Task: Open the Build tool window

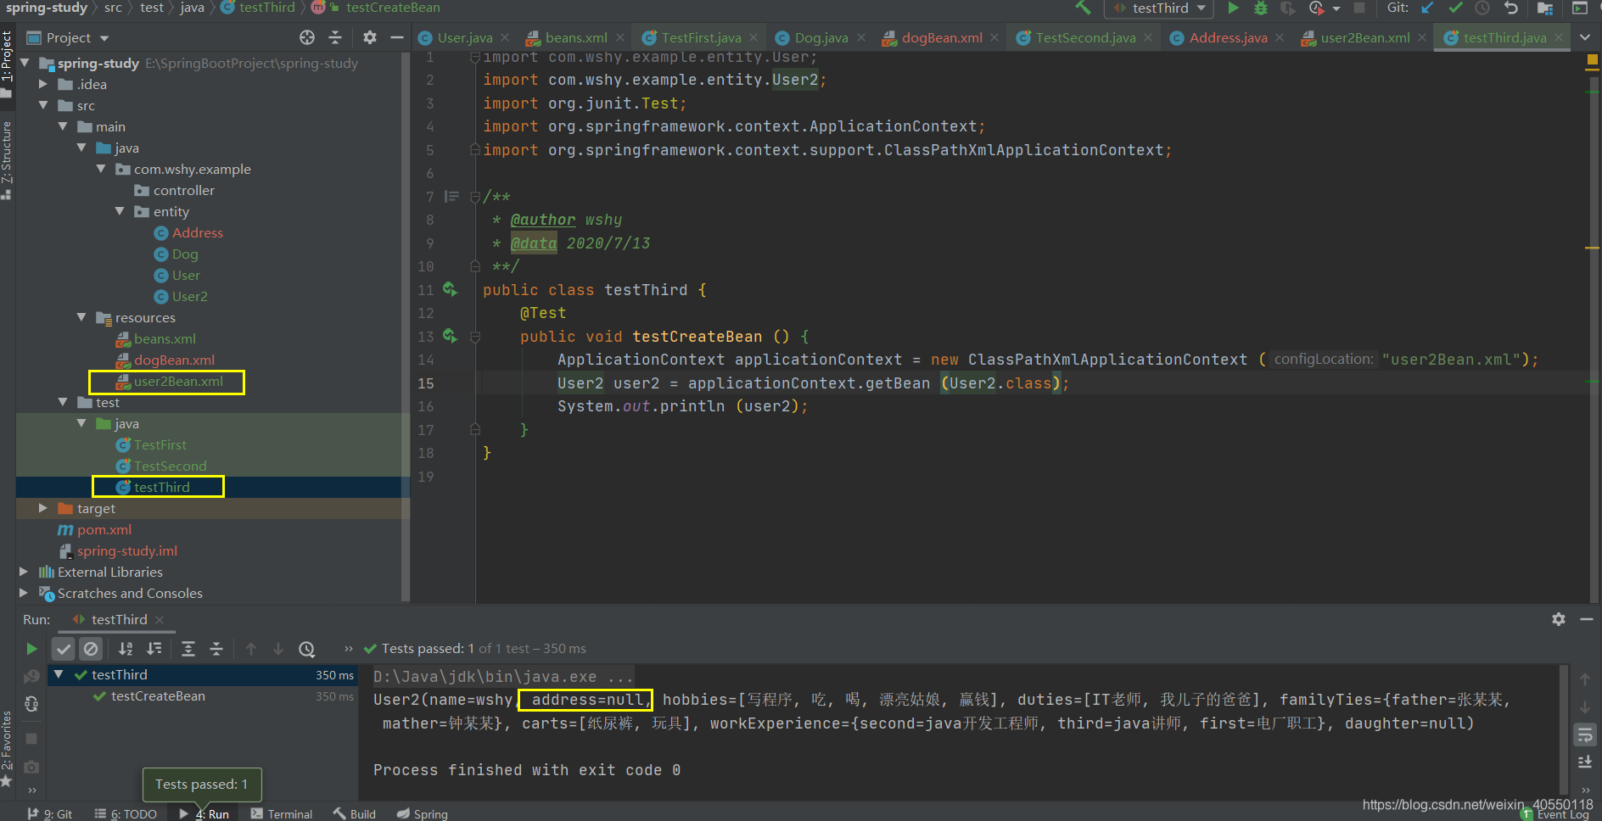Action: (355, 813)
